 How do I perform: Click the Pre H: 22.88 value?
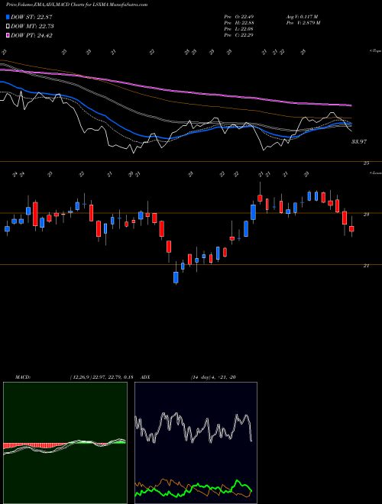pyautogui.click(x=238, y=23)
